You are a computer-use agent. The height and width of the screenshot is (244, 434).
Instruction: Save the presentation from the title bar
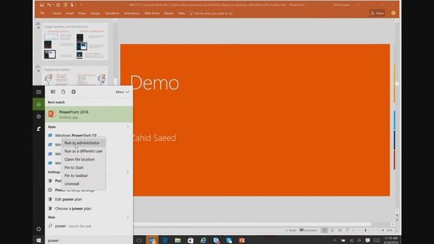[41, 5]
